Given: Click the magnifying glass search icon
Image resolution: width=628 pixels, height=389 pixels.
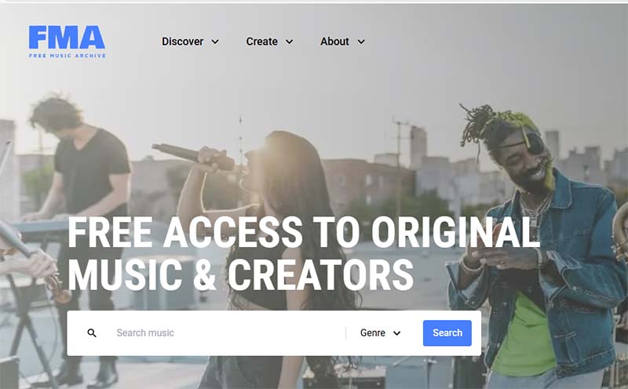Looking at the screenshot, I should click(x=92, y=333).
